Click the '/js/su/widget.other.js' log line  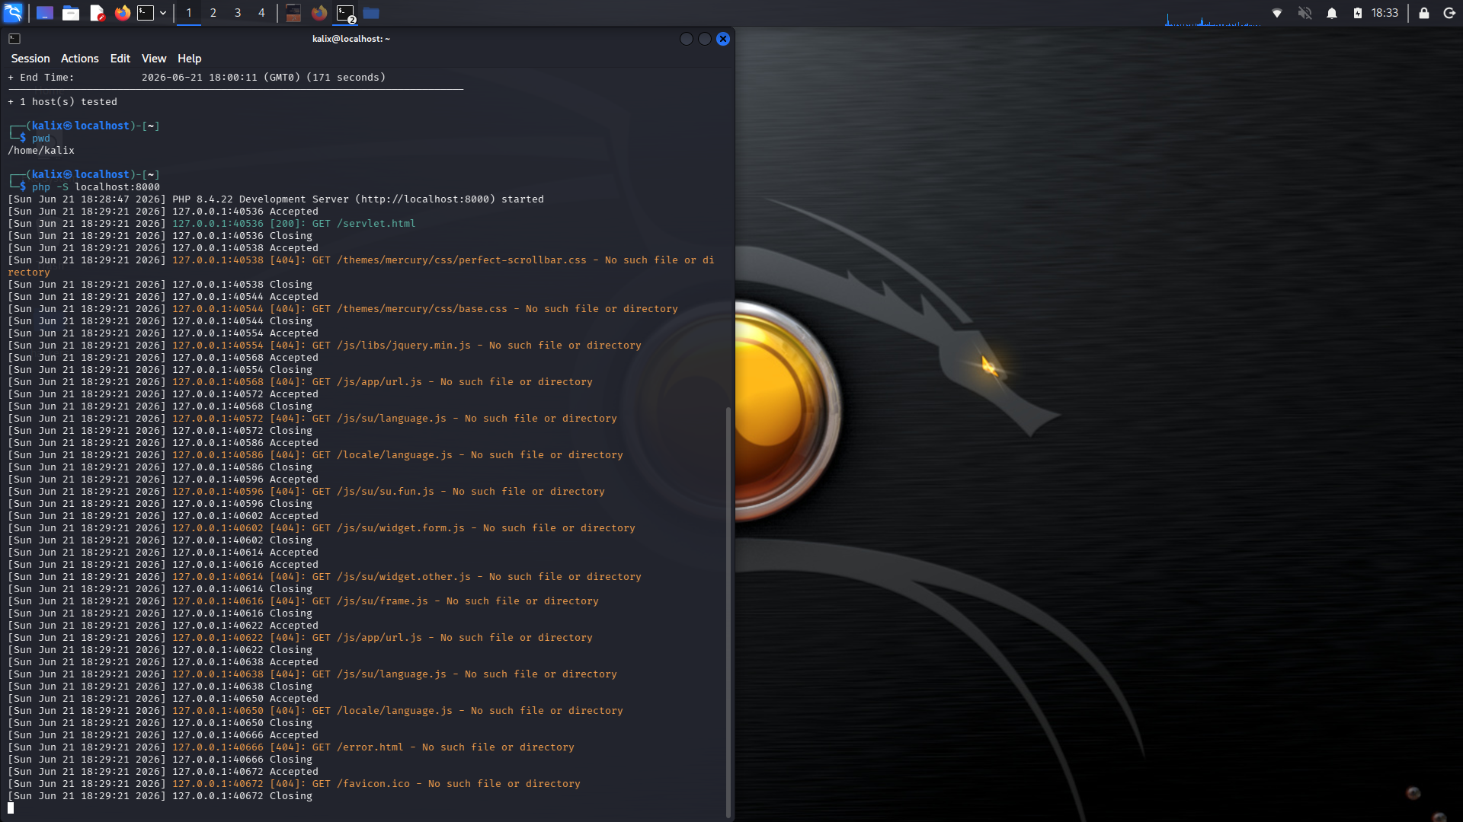point(325,577)
